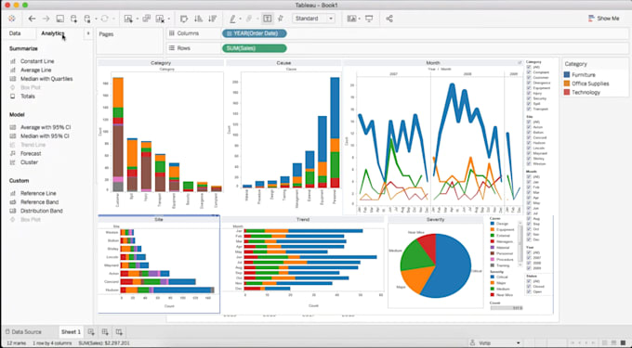632x348 pixels.
Task: Click the Office Supplies legend color swatch
Action: [x=567, y=84]
